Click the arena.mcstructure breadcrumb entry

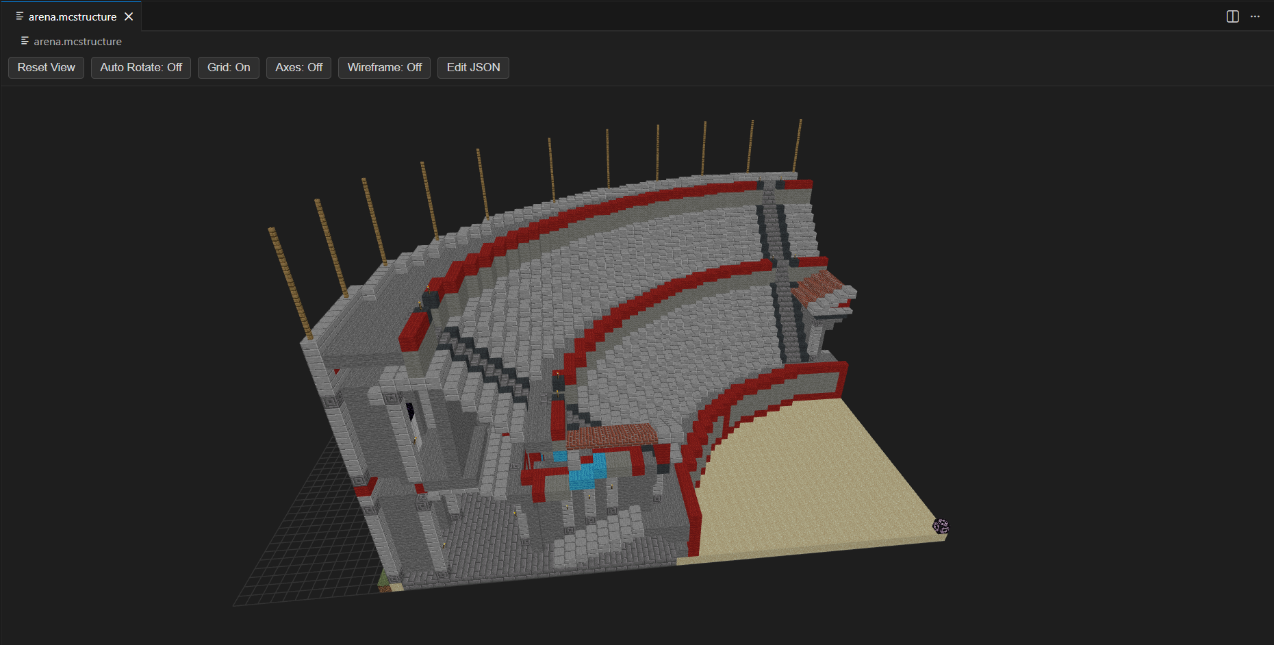77,41
